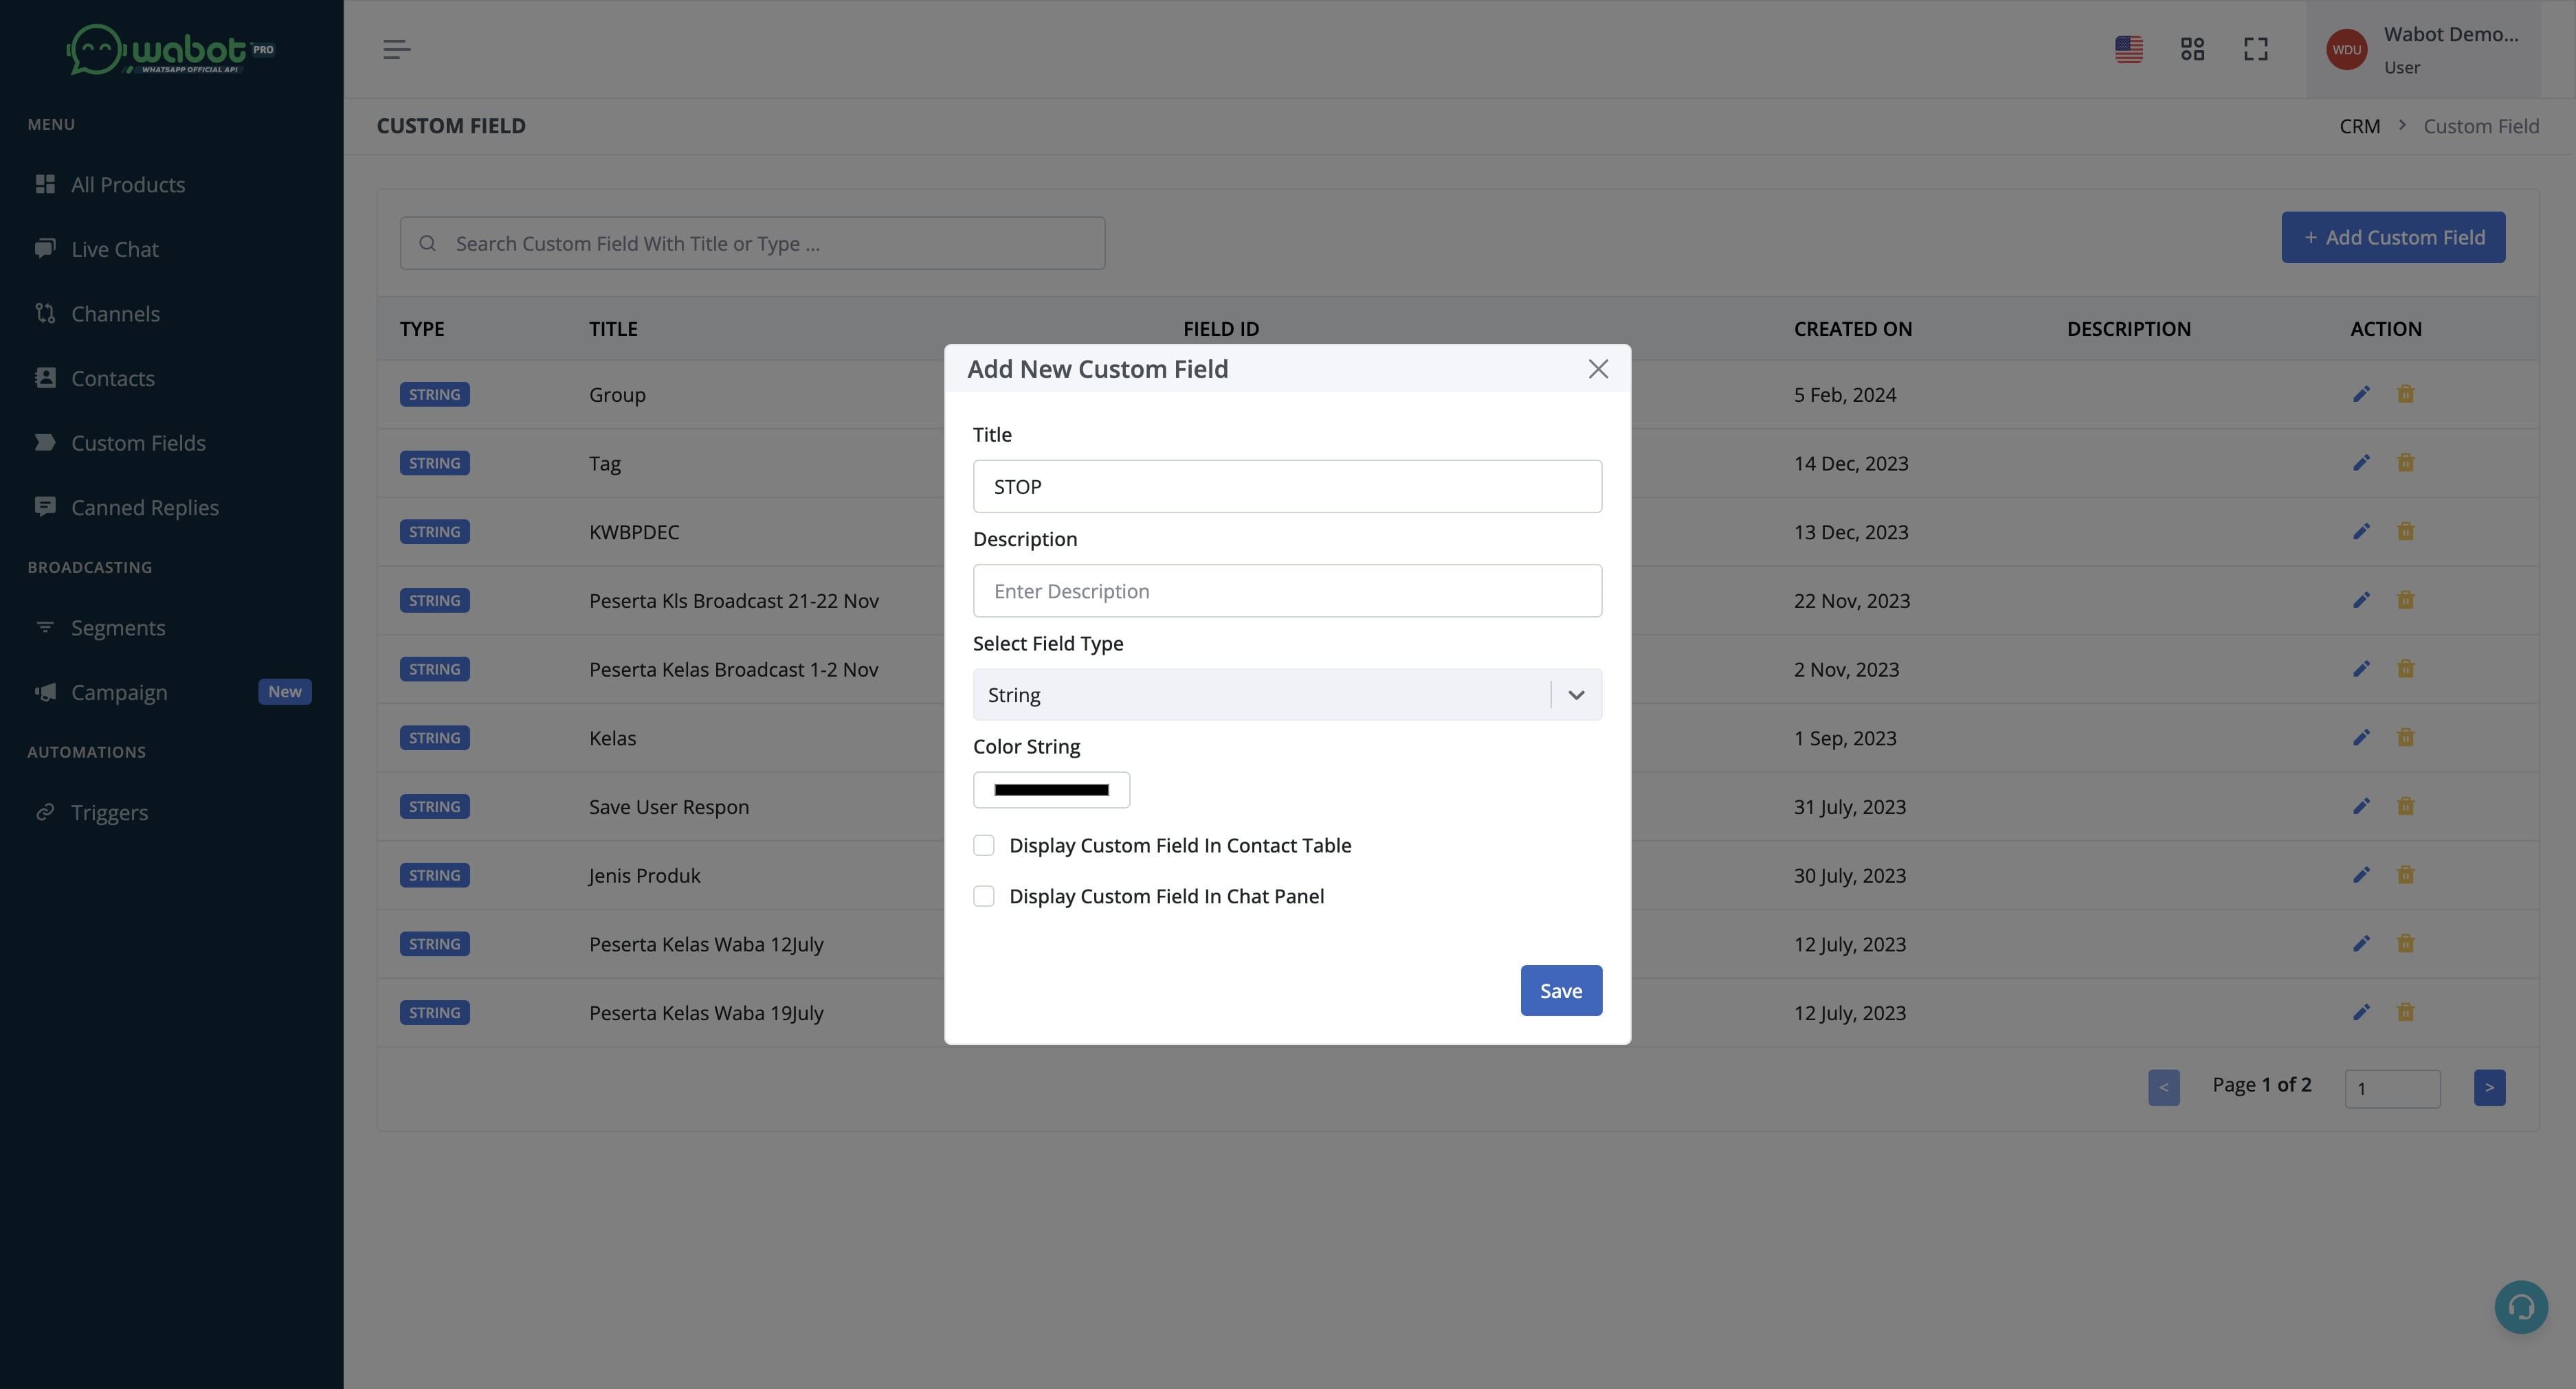Viewport: 2576px width, 1389px height.
Task: Click the page number input box
Action: coord(2392,1088)
